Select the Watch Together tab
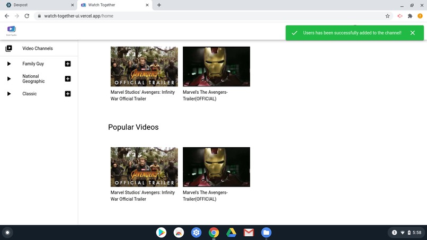The image size is (427, 240). point(114,5)
